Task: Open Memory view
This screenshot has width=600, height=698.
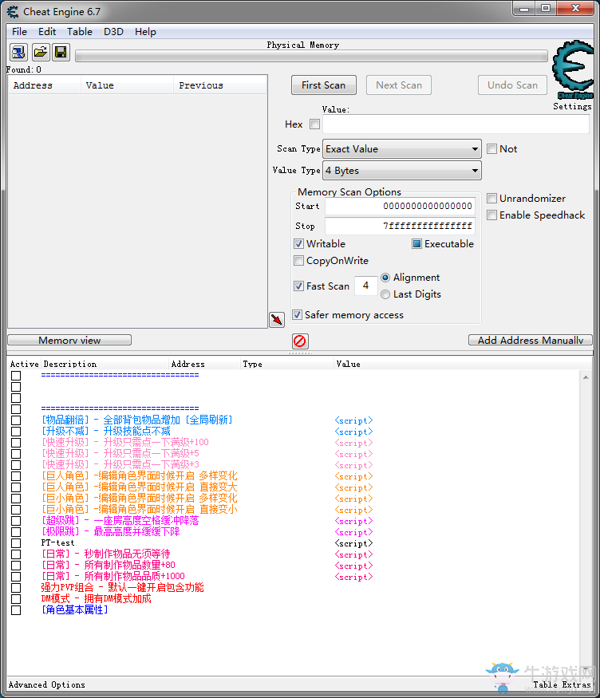Action: click(x=69, y=340)
